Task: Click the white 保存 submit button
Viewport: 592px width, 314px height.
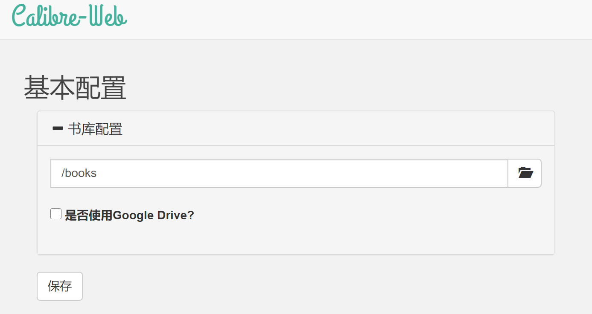Action: (60, 286)
